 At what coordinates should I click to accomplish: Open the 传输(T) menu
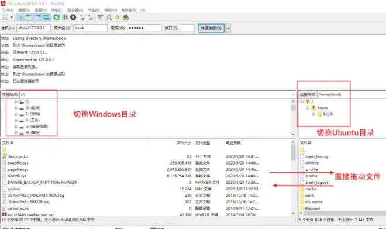(57, 10)
